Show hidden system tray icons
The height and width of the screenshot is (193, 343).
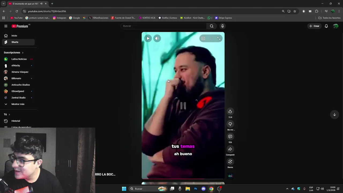[287, 189]
